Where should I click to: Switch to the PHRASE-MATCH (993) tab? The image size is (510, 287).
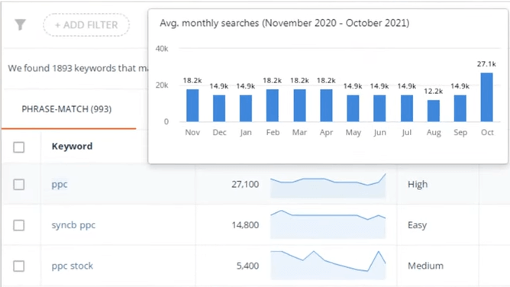[x=66, y=109]
